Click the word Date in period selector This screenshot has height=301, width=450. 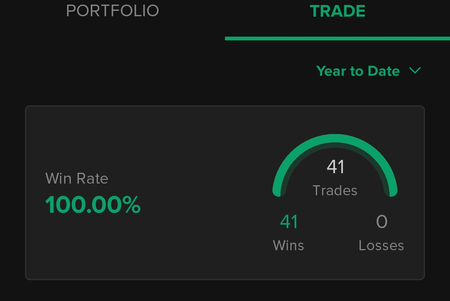(384, 71)
